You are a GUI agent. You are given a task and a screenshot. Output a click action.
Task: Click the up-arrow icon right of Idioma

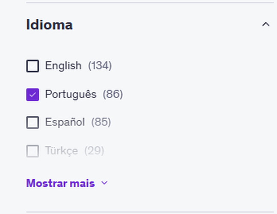pos(266,24)
